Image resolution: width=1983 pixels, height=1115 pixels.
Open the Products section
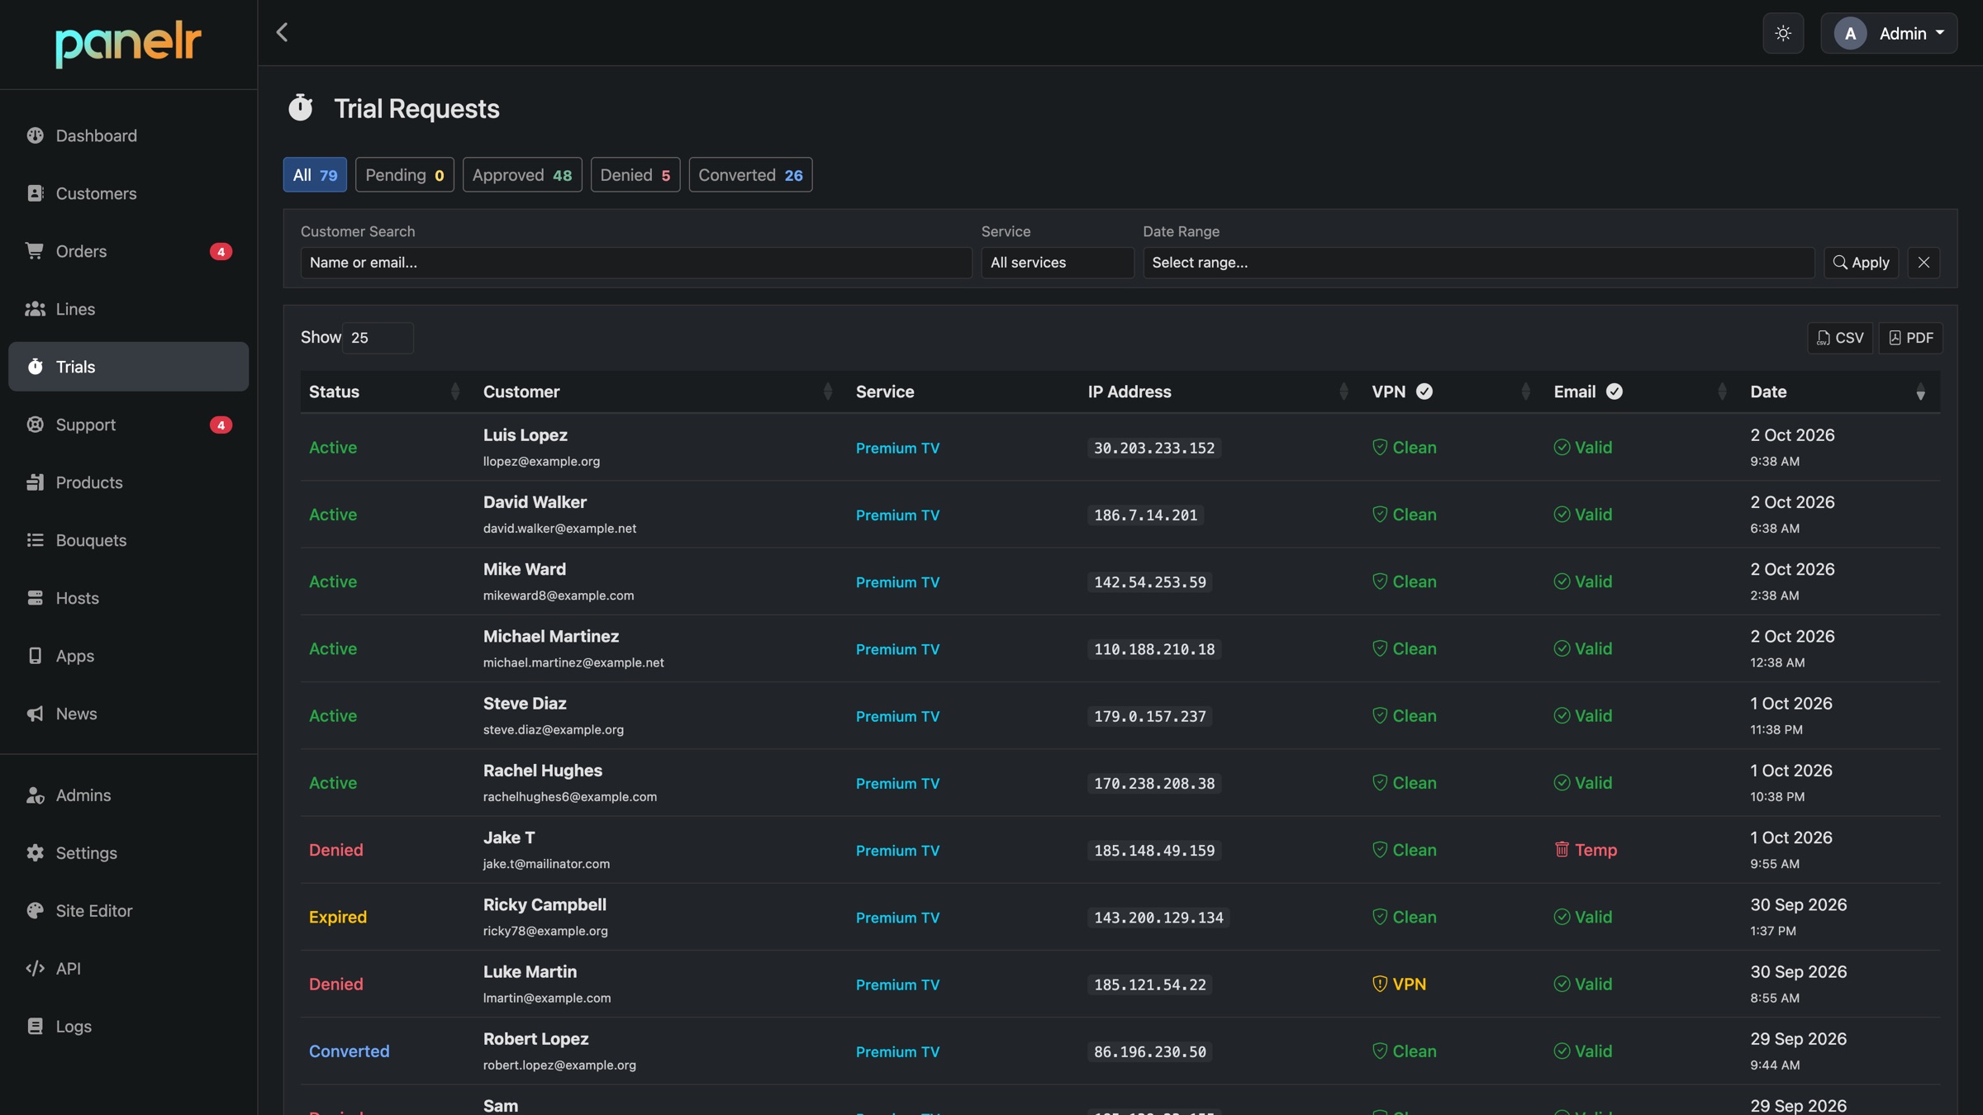pyautogui.click(x=128, y=482)
